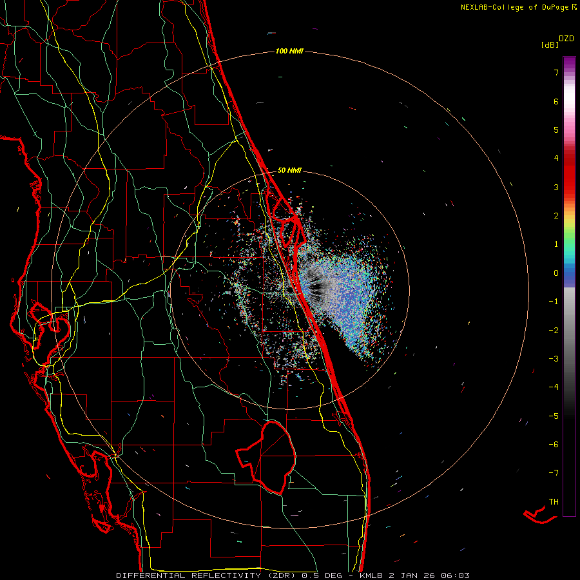
Task: Click the KMLB station identifier in caption
Action: pyautogui.click(x=371, y=575)
